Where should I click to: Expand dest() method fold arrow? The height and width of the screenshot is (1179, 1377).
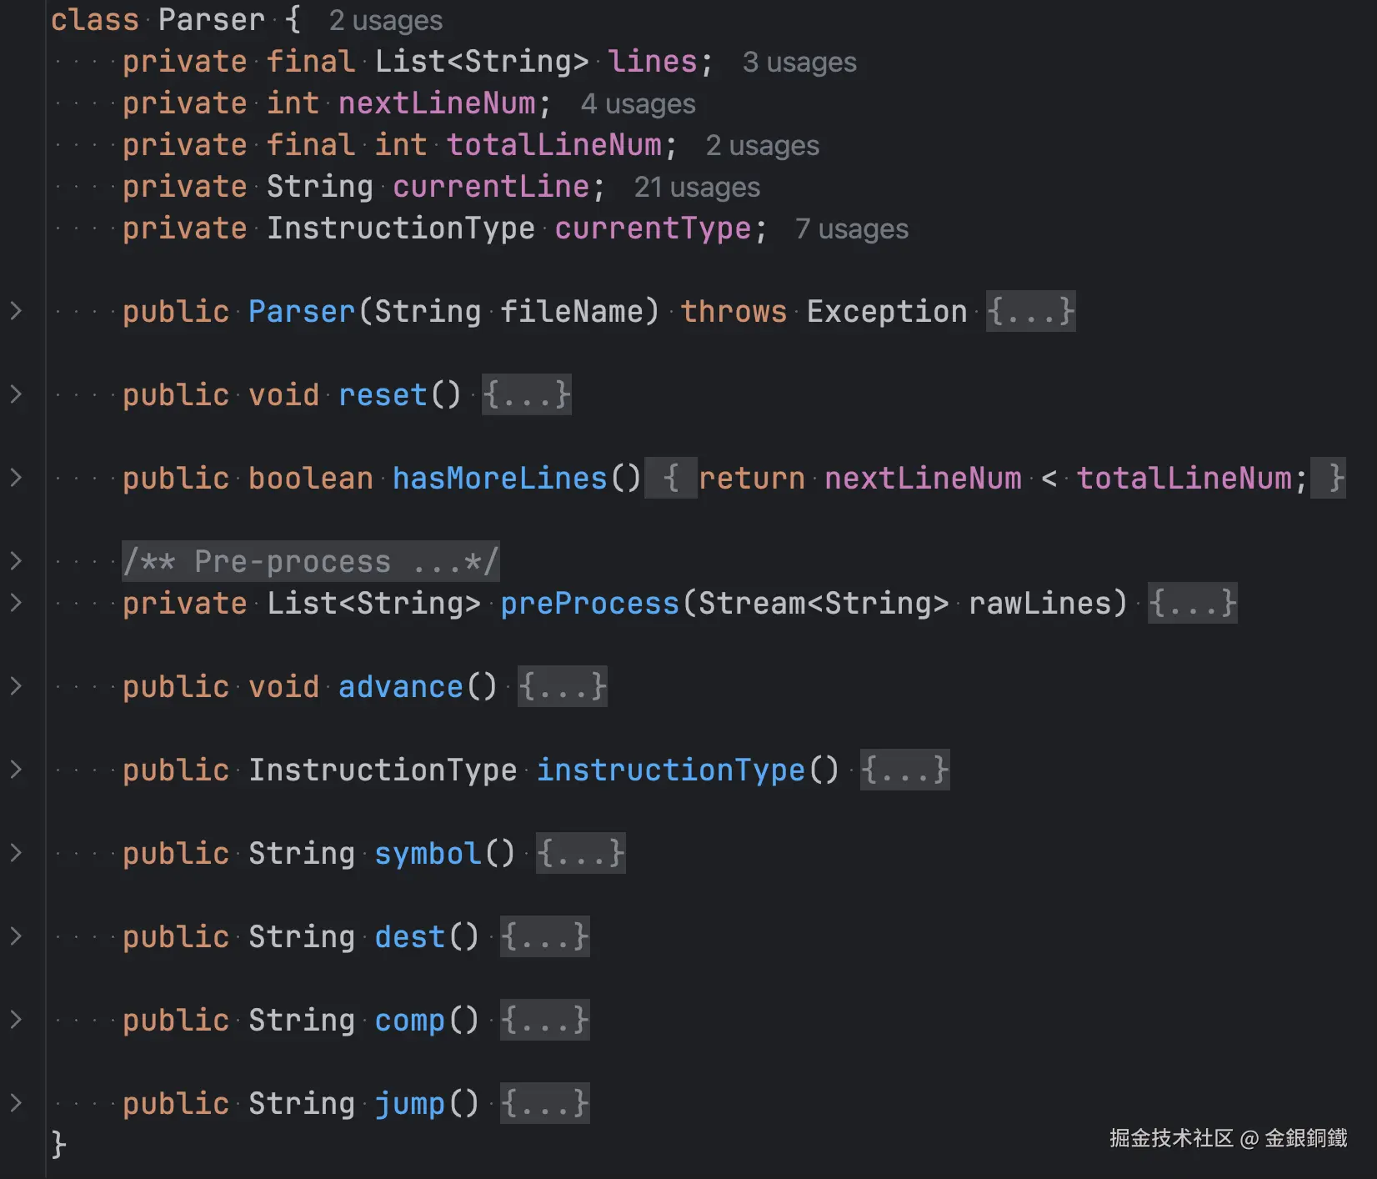16,936
